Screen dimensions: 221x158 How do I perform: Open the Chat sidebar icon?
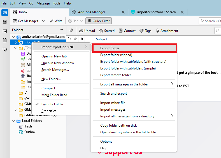[x=5, y=50]
